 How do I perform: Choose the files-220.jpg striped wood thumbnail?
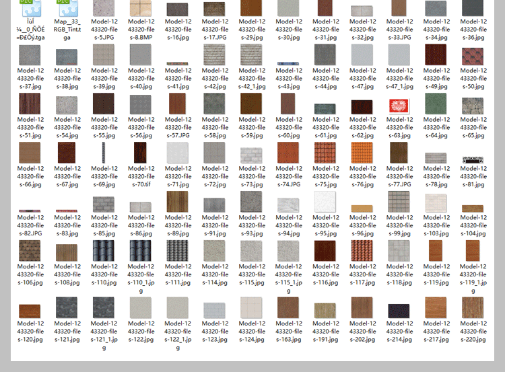pyautogui.click(x=473, y=307)
